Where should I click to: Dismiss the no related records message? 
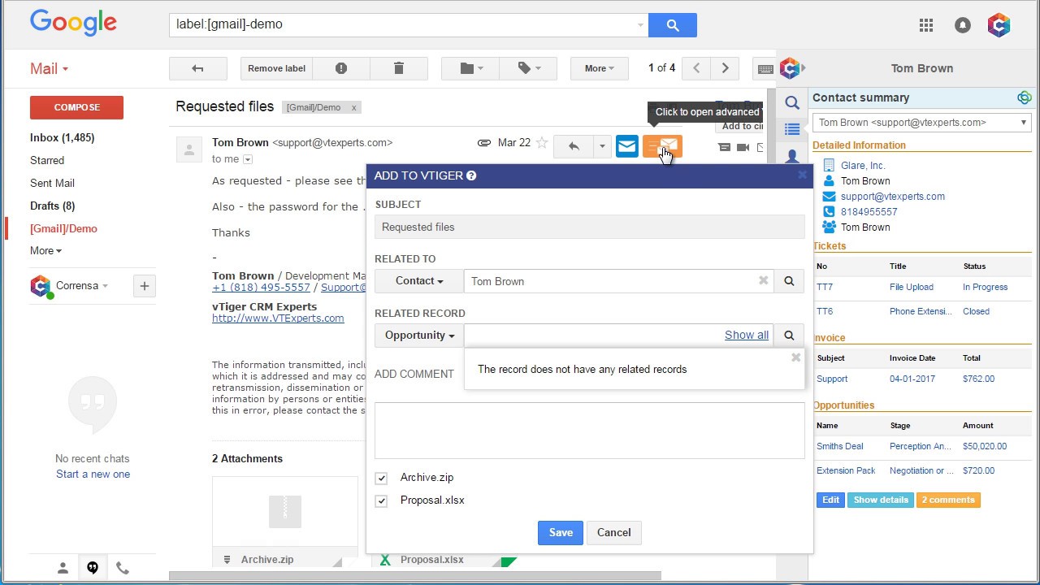click(795, 357)
